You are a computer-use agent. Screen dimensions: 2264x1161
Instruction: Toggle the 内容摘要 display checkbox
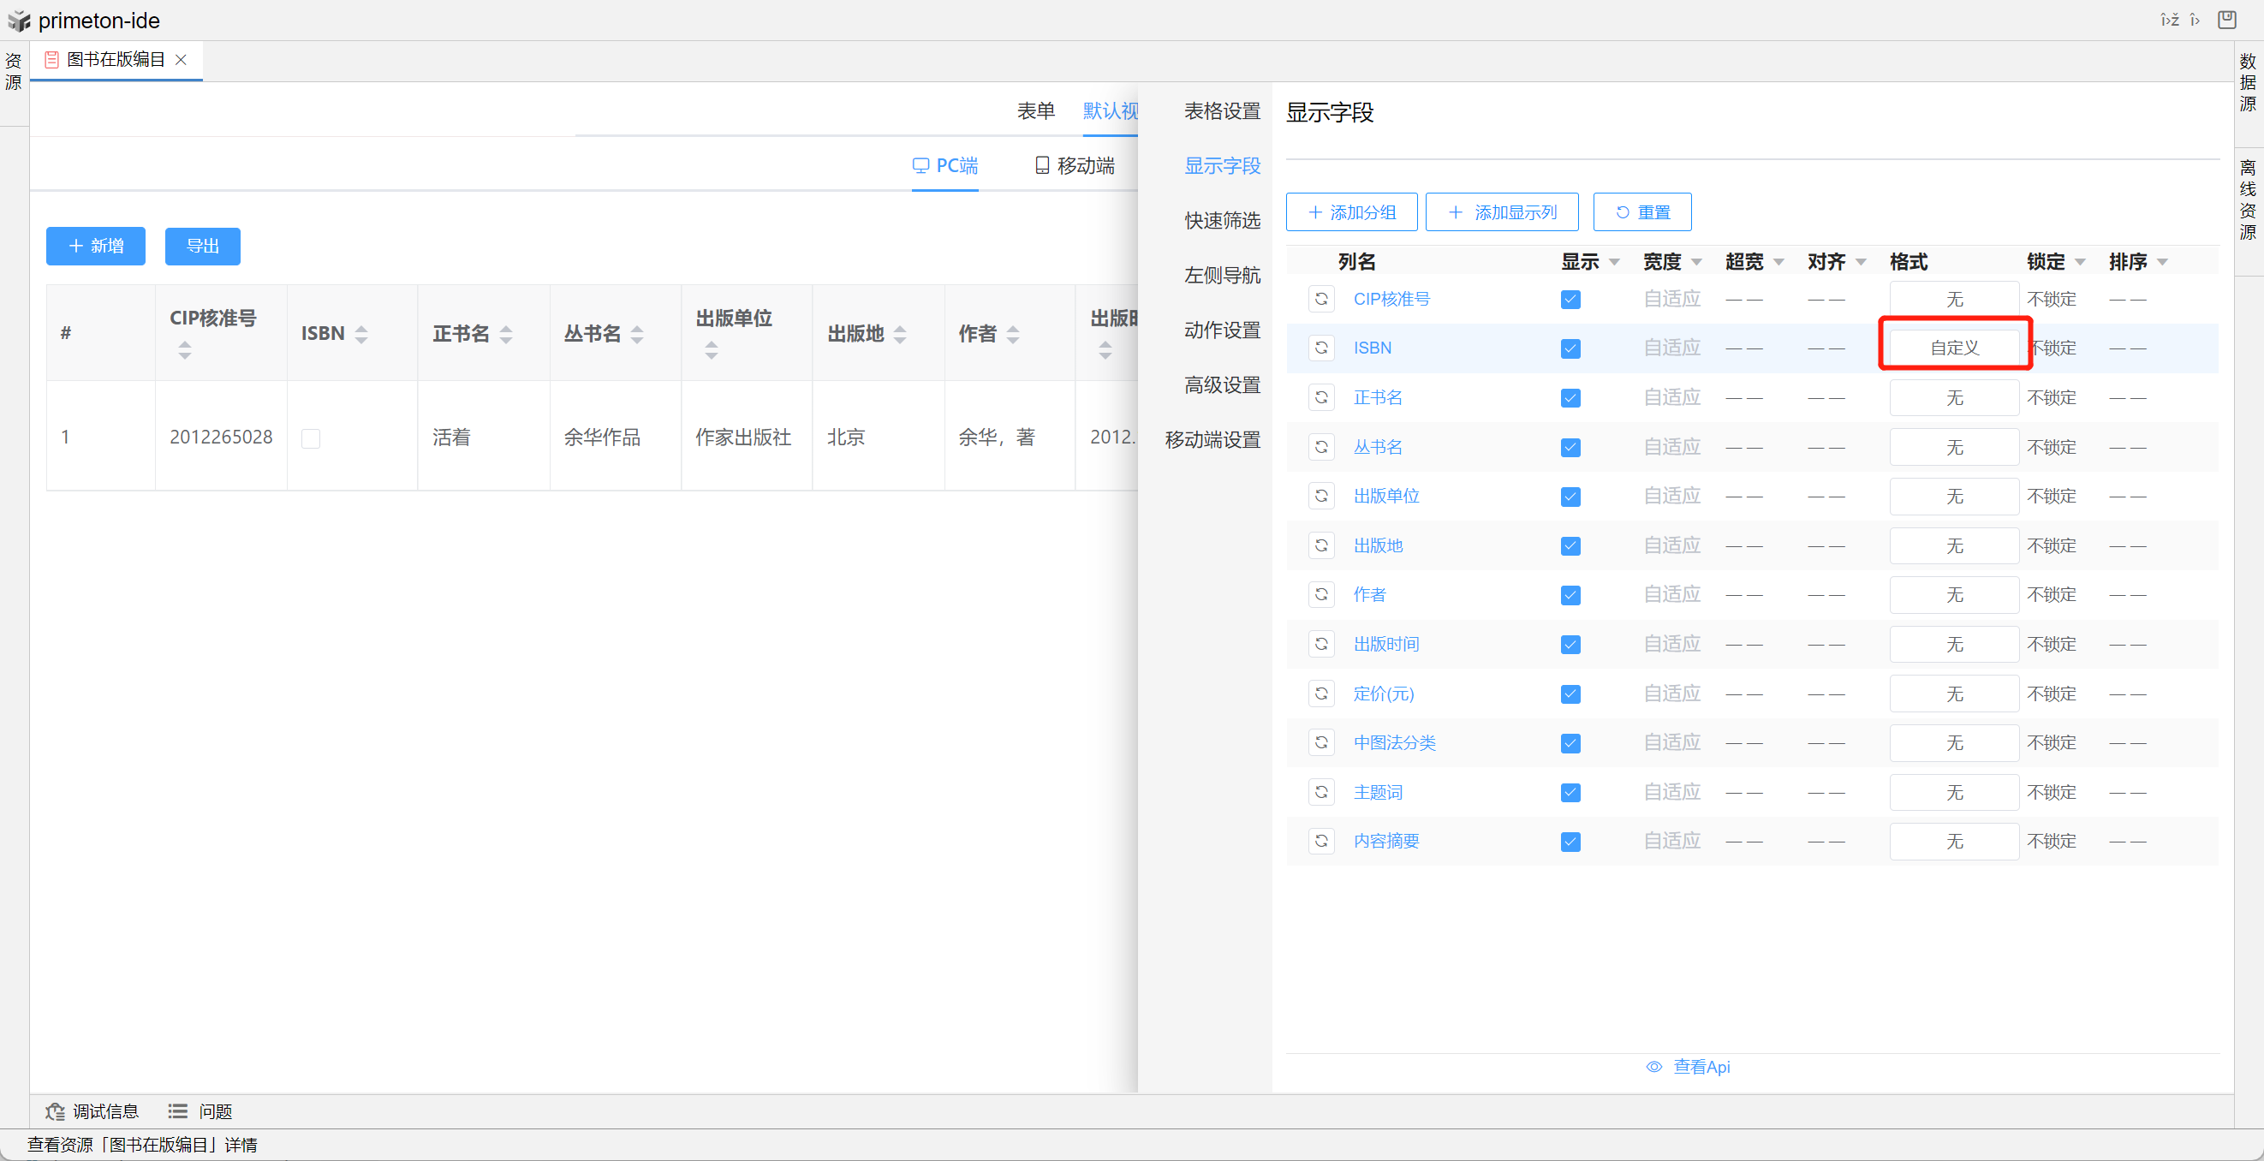pyautogui.click(x=1570, y=842)
